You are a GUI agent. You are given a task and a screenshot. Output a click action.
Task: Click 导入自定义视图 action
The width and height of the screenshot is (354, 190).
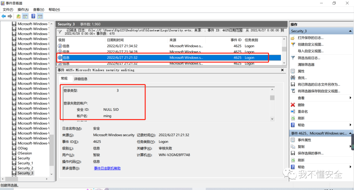coord(310,51)
